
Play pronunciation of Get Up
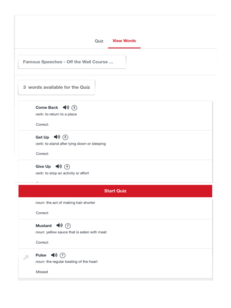point(57,137)
